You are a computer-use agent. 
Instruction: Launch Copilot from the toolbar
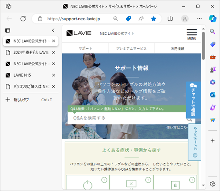coord(213,18)
